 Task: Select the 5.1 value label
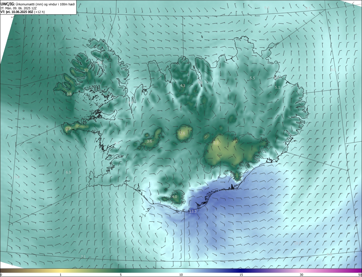277,88
